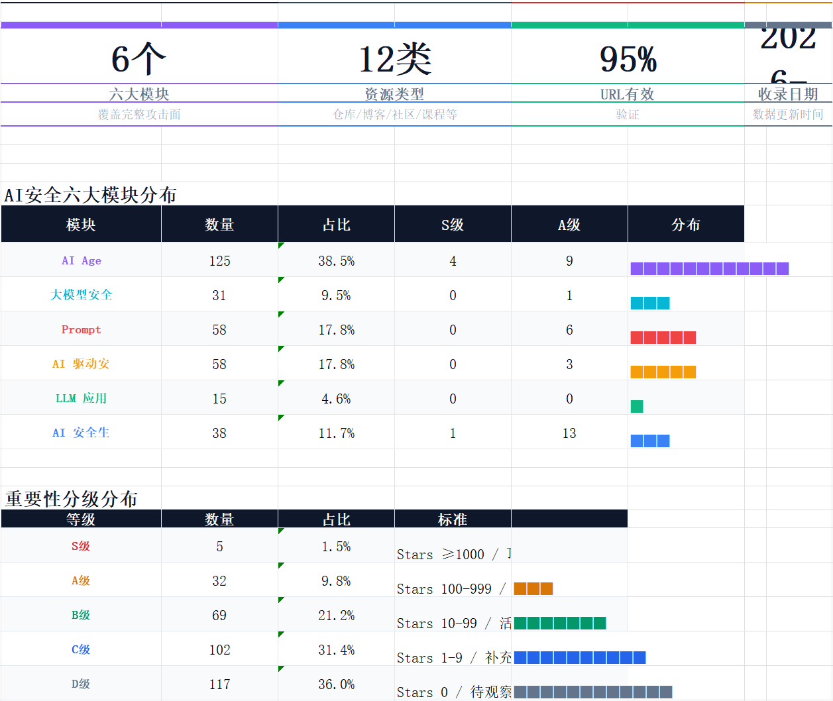Click the '31' quantity cell

point(219,295)
